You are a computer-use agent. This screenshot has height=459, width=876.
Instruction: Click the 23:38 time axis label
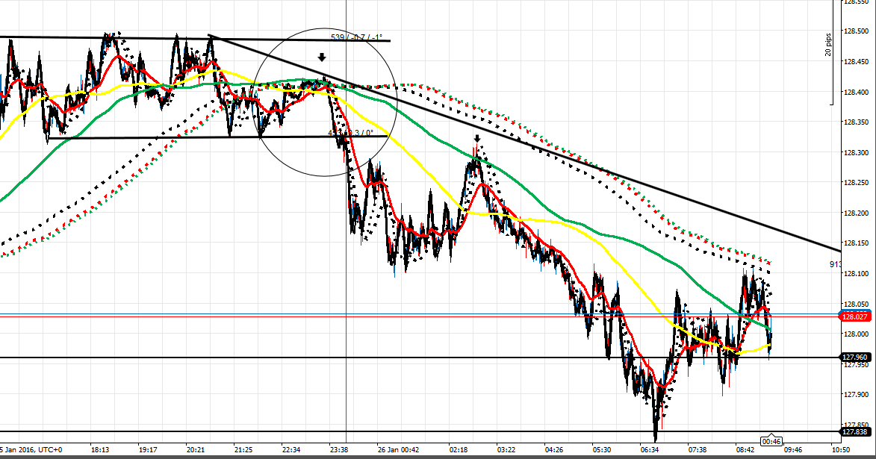340,449
